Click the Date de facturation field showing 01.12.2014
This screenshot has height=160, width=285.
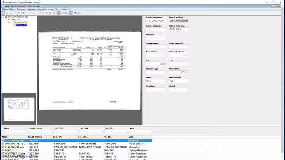[x=179, y=29]
